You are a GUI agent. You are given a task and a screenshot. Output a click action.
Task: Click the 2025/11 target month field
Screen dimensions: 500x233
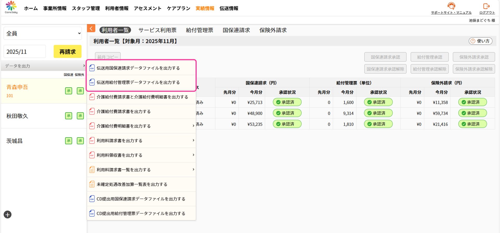pyautogui.click(x=25, y=52)
